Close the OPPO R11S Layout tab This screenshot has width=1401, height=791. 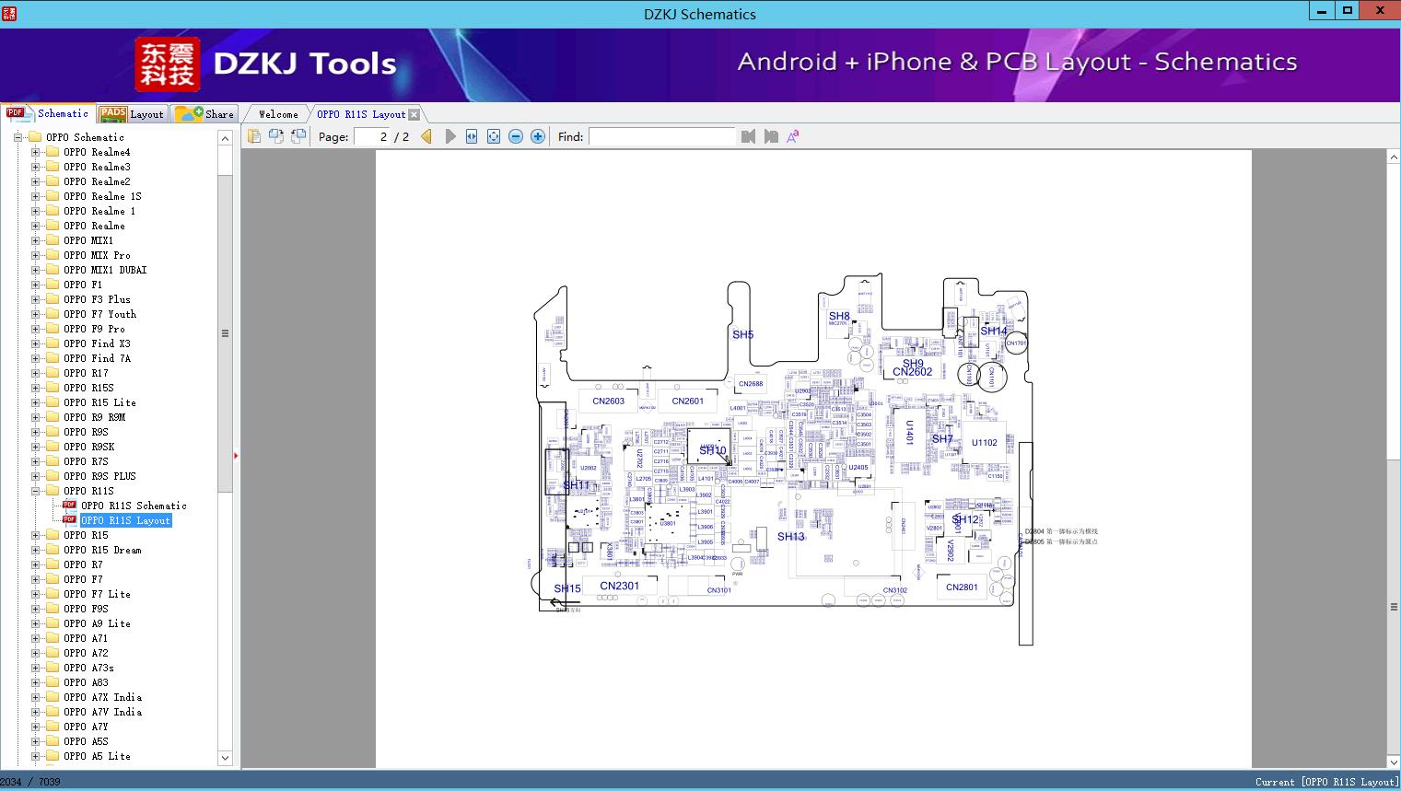(x=414, y=114)
